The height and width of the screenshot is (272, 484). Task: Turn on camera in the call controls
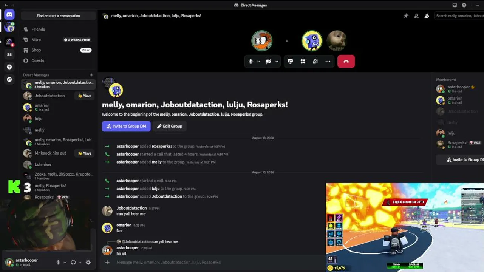(268, 61)
